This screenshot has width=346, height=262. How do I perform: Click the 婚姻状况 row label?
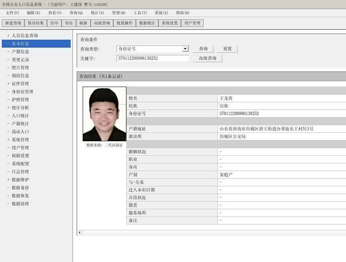pos(137,152)
